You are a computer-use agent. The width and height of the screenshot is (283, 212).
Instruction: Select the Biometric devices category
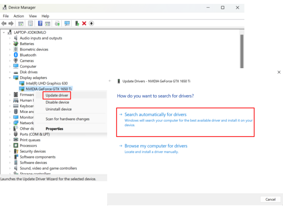tap(34, 49)
